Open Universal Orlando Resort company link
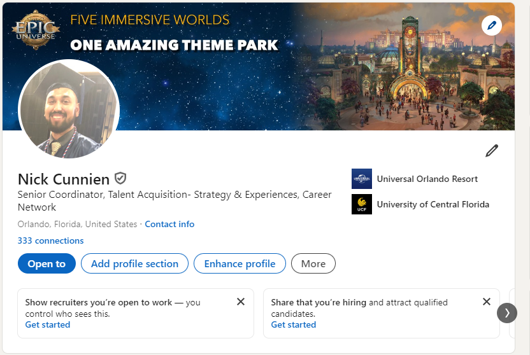This screenshot has width=530, height=355. pyautogui.click(x=427, y=179)
